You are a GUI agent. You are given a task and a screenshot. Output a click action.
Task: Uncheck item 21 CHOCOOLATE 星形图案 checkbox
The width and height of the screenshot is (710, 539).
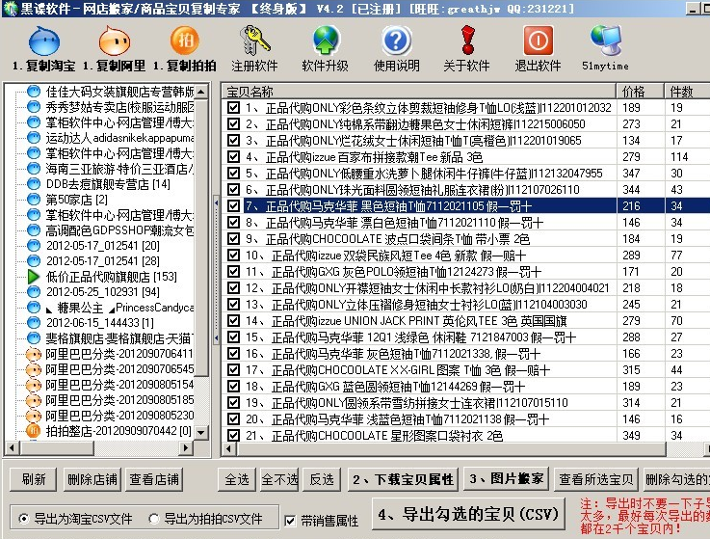[x=234, y=436]
